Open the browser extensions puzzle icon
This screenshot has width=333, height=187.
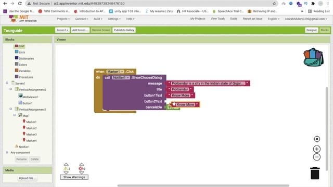(313, 4)
